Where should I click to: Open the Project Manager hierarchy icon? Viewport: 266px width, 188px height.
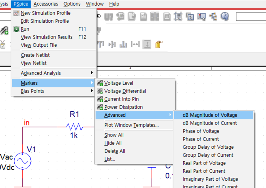(213, 17)
